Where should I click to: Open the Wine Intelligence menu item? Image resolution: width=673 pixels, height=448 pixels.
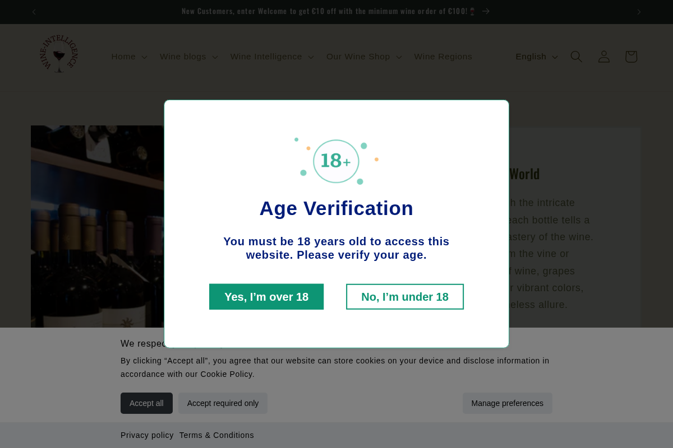coord(272,57)
